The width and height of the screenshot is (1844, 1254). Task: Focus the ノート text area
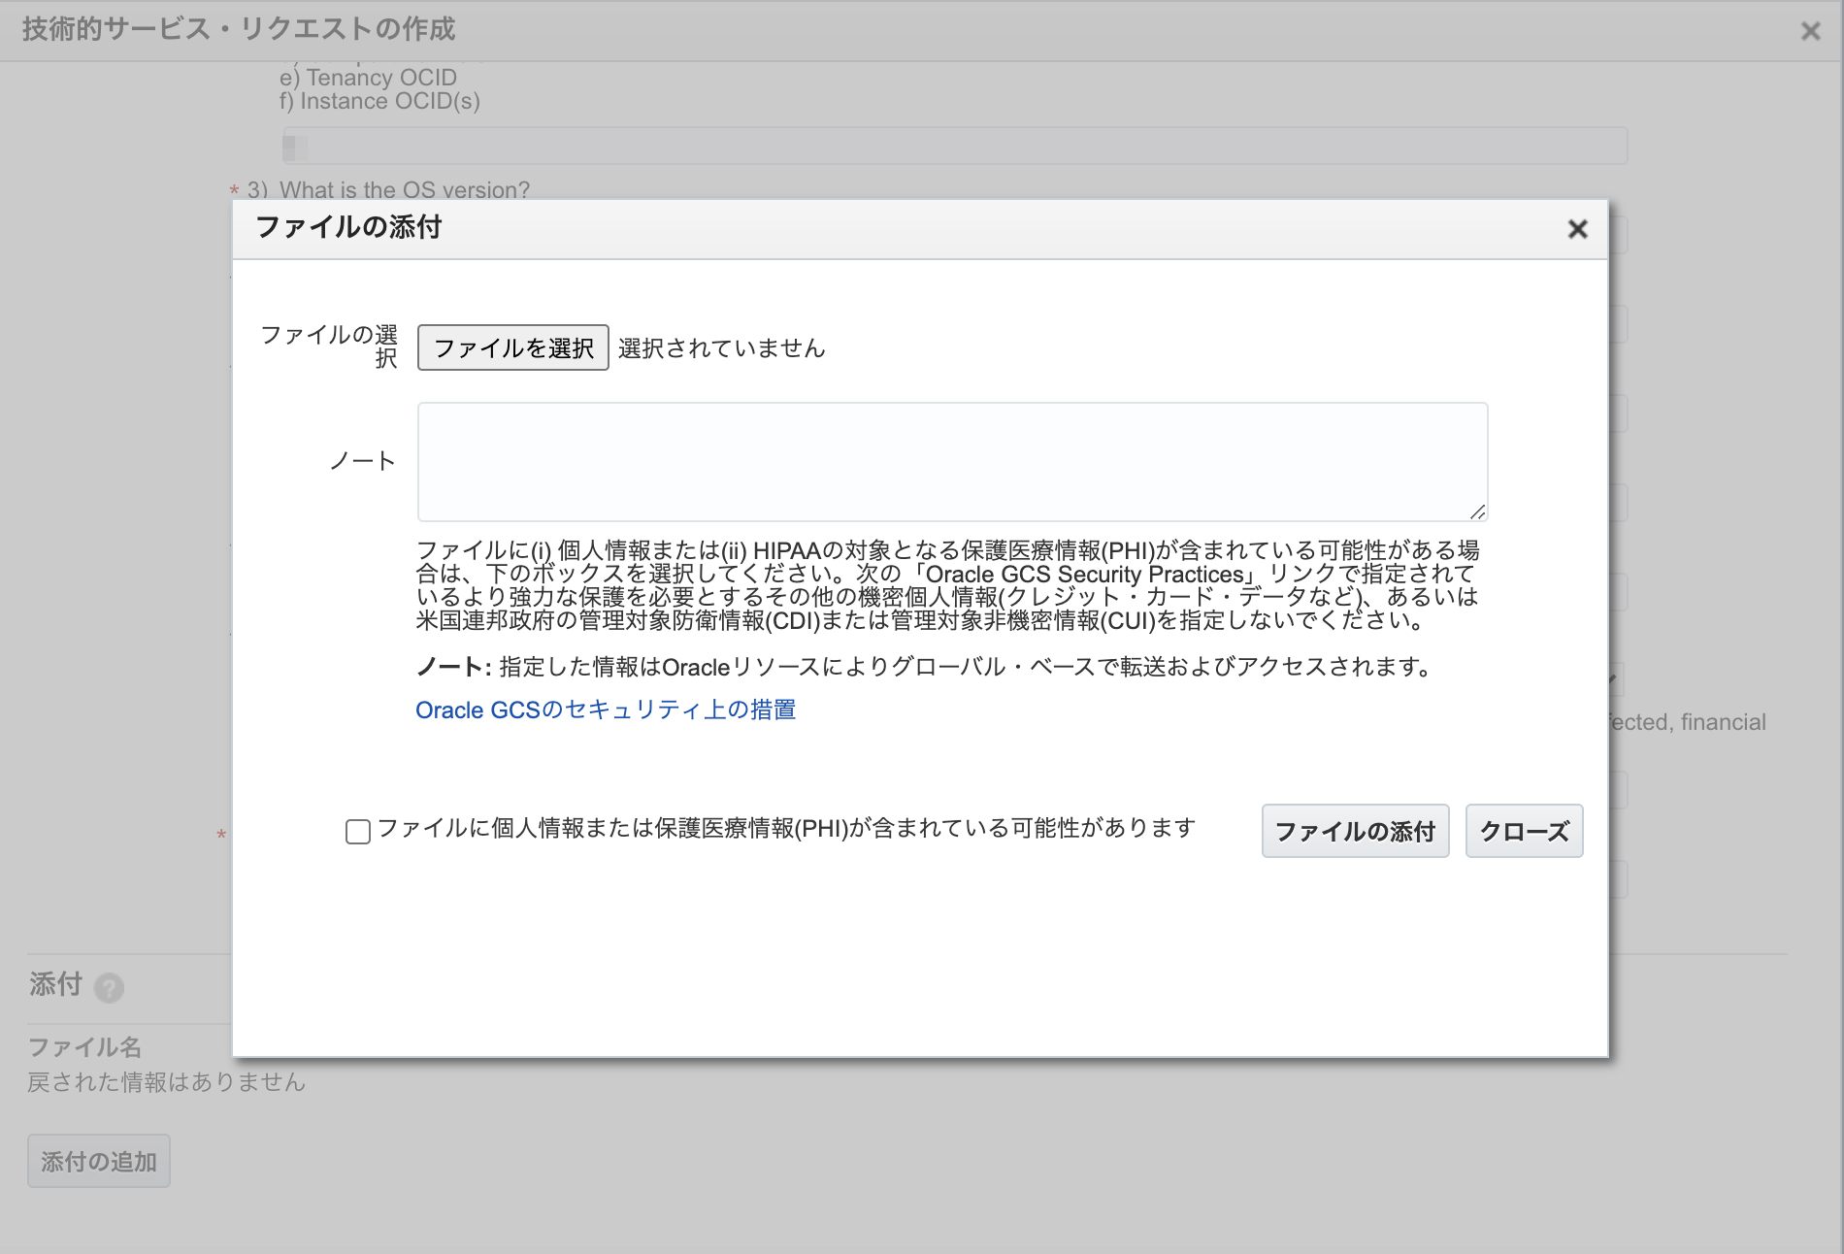click(952, 462)
